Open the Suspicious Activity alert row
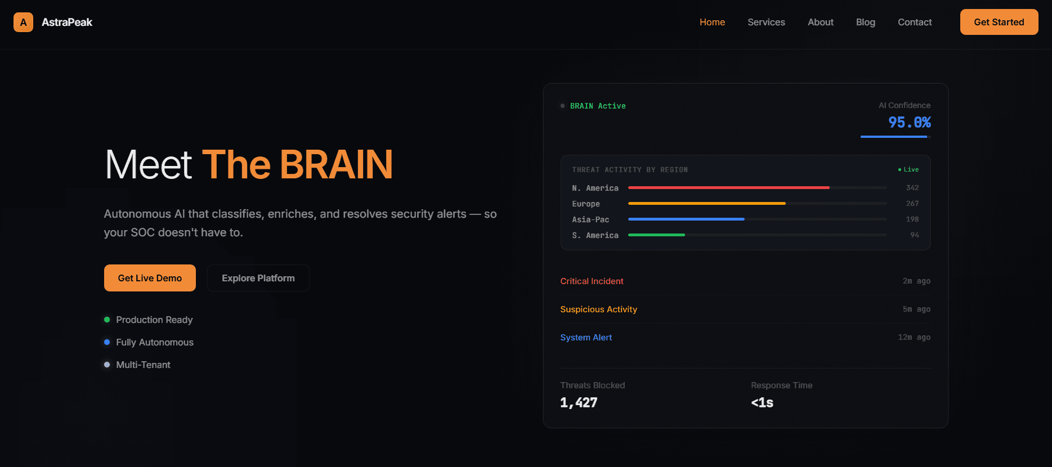1052x467 pixels. (745, 309)
